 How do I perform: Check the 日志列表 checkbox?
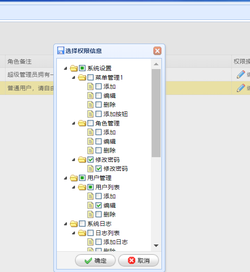(x=90, y=233)
